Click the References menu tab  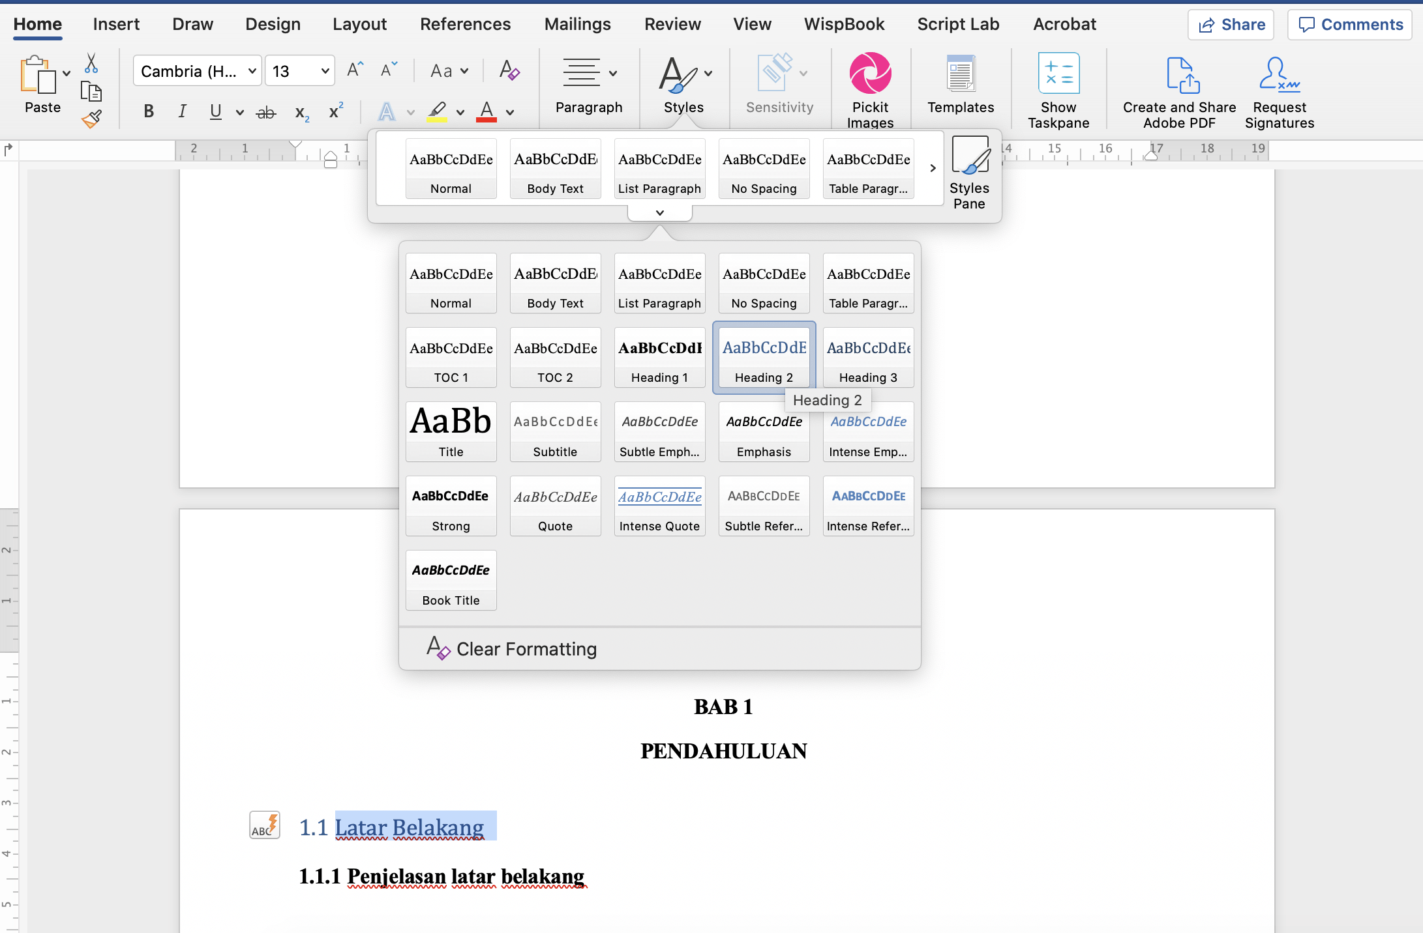coord(462,23)
